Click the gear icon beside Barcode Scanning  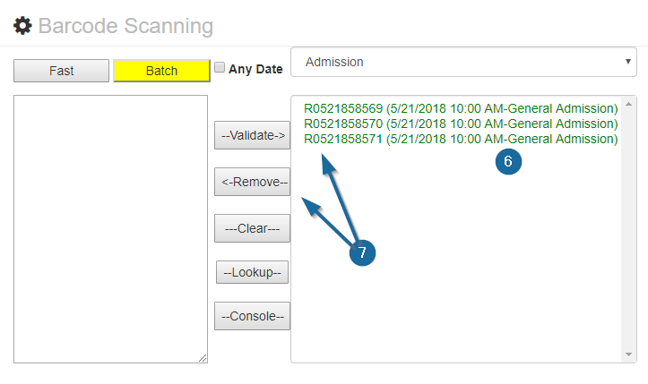tap(22, 26)
